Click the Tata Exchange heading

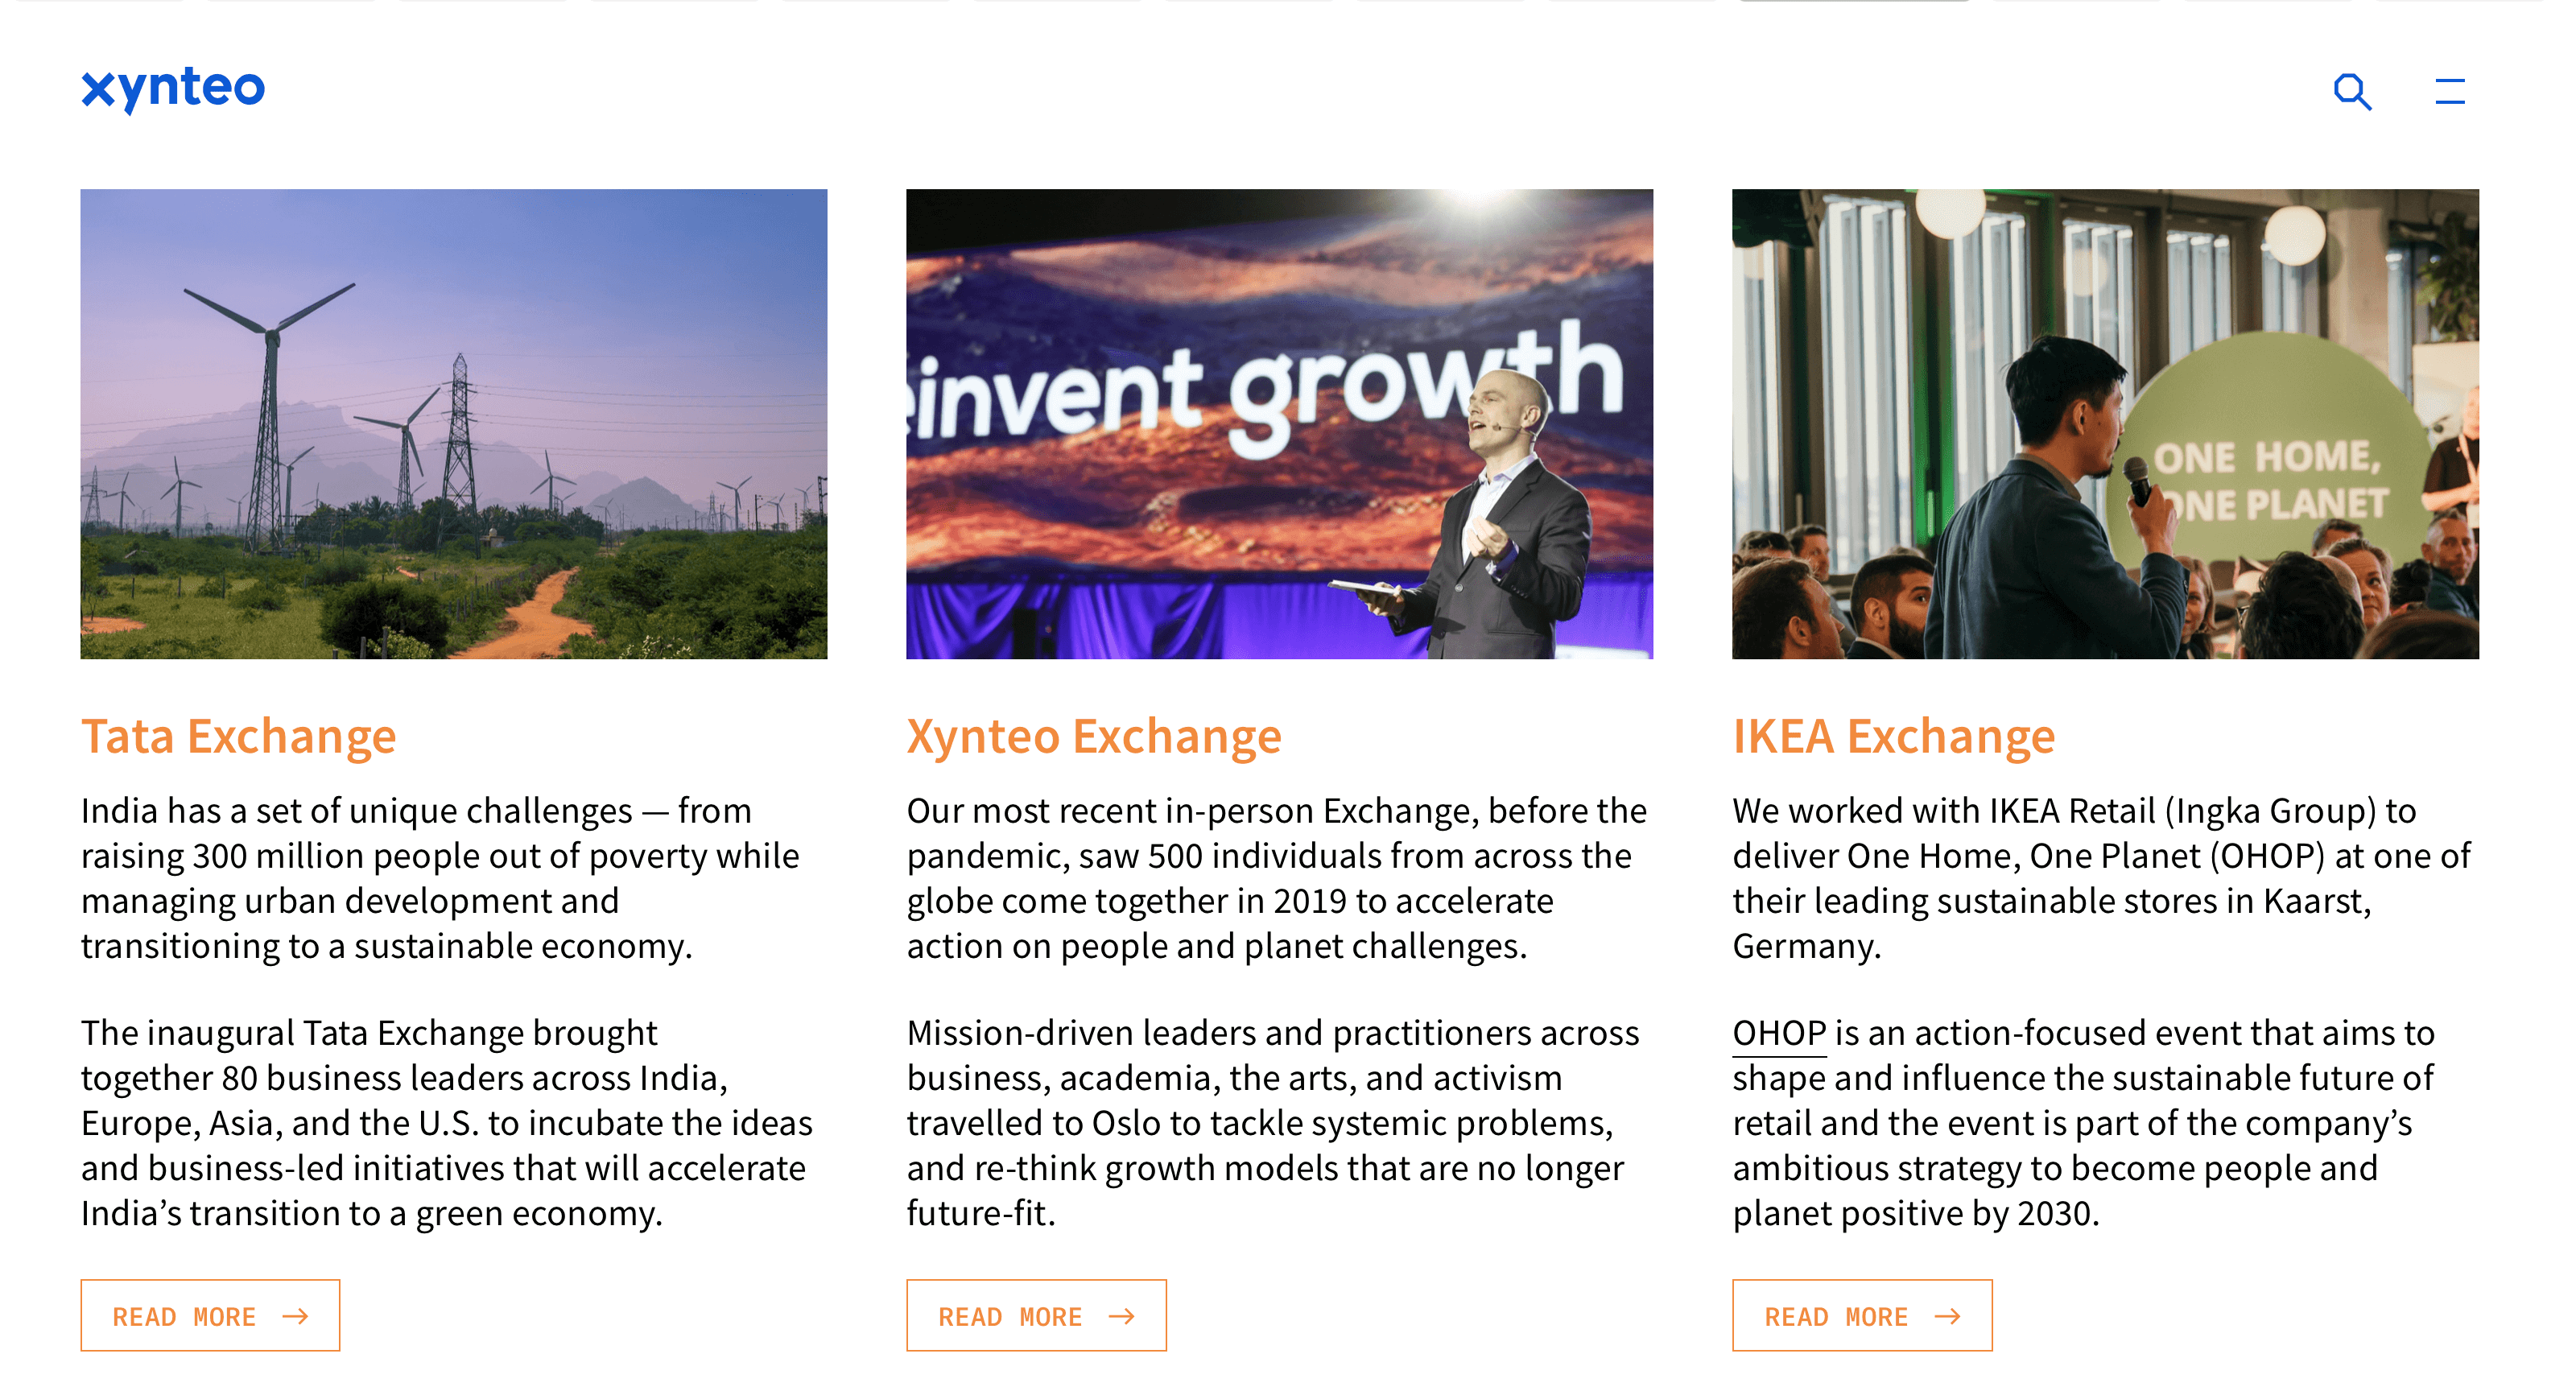[x=239, y=736]
